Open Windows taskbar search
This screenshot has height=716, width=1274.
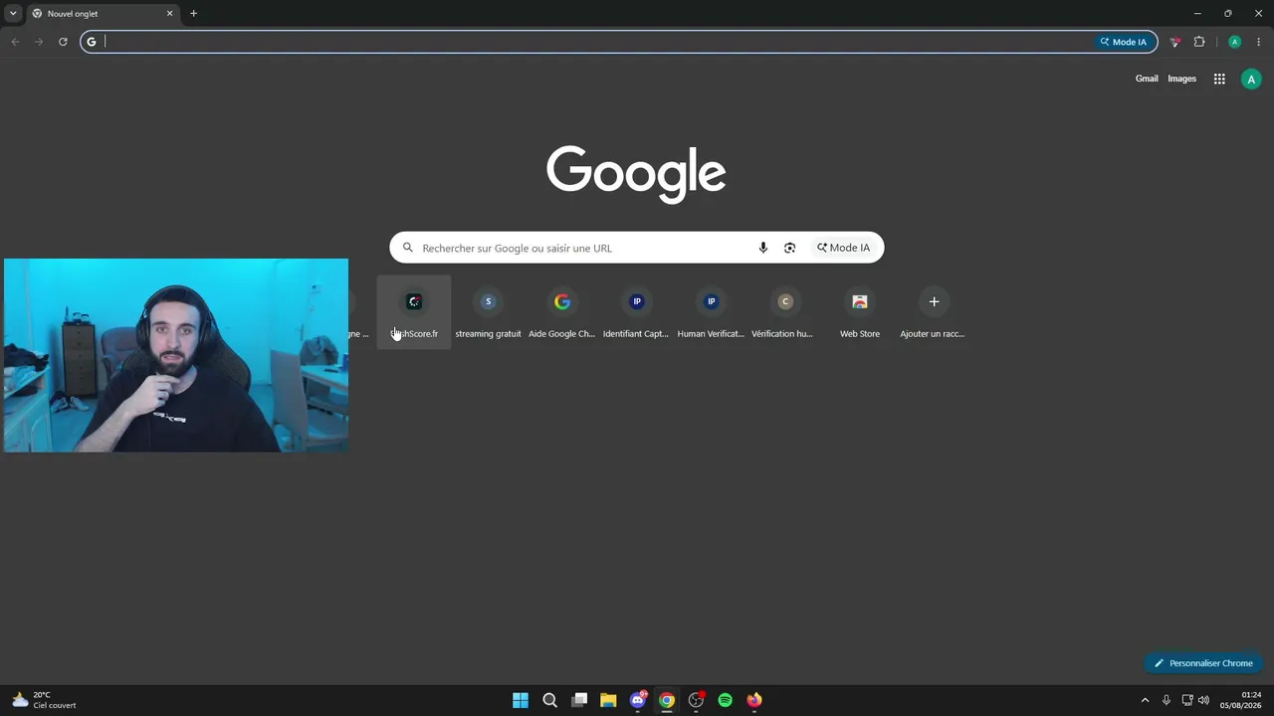coord(549,700)
